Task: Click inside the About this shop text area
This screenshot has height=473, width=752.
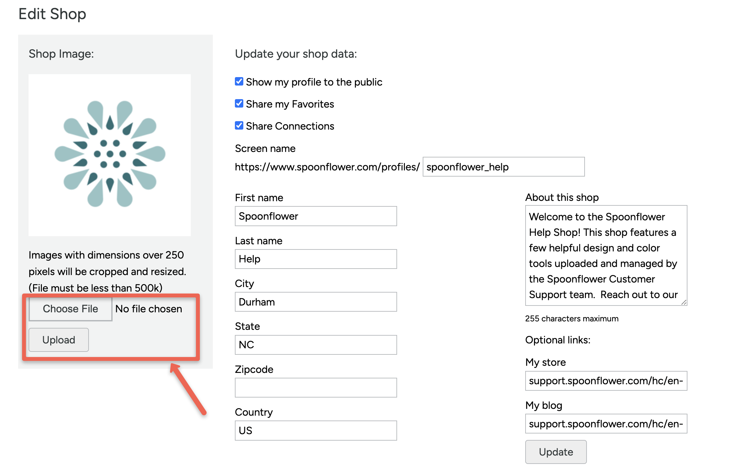Action: (x=606, y=255)
